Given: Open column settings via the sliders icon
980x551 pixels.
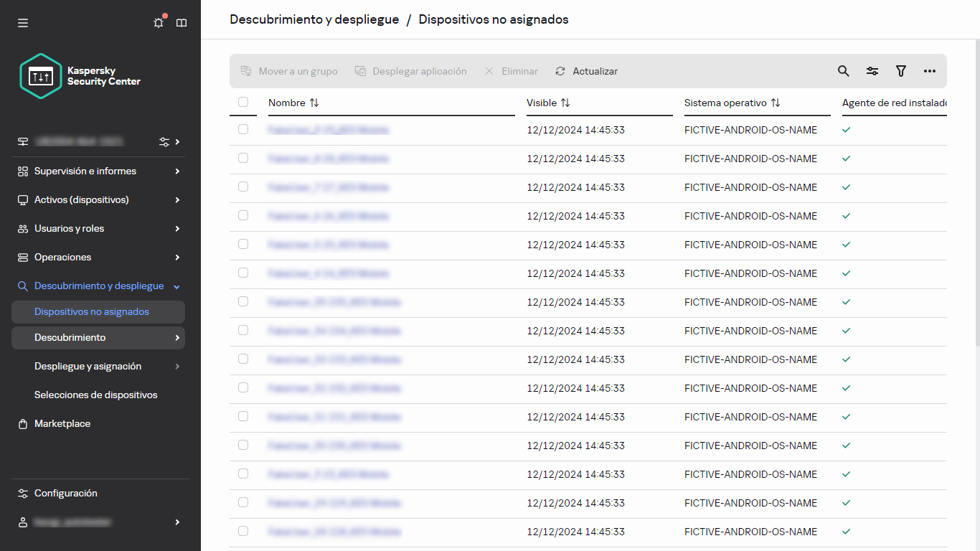Looking at the screenshot, I should [x=872, y=71].
